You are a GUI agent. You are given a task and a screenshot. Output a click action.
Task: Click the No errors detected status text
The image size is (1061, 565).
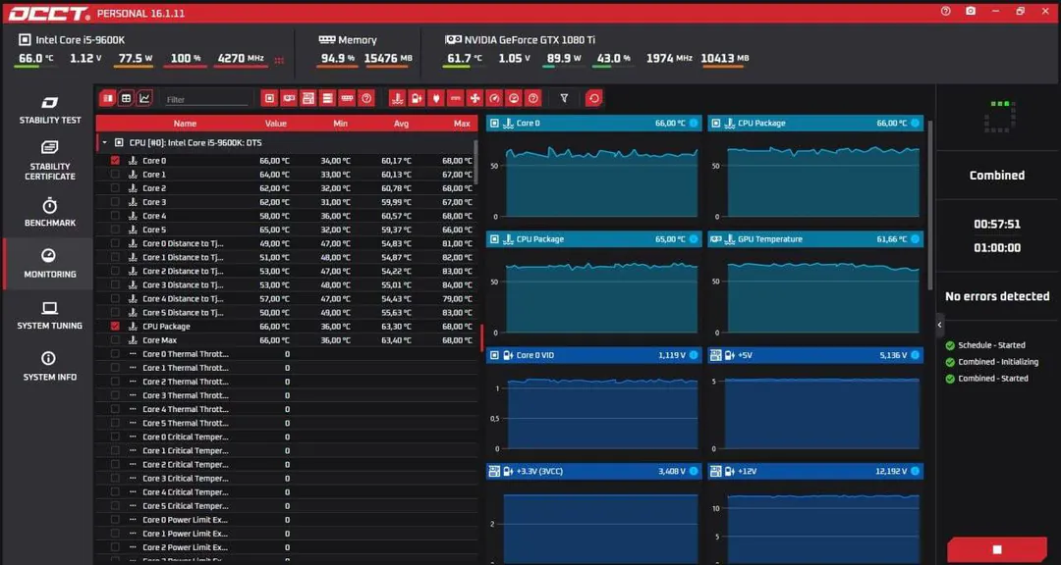(x=997, y=296)
